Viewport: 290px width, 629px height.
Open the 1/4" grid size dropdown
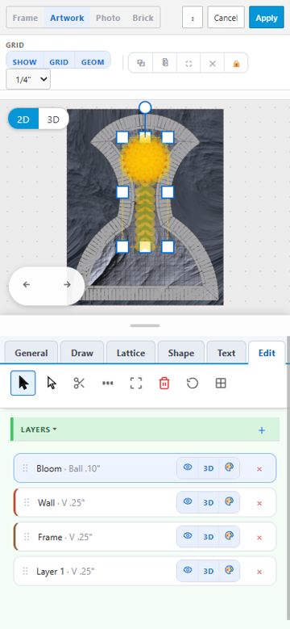coord(28,79)
